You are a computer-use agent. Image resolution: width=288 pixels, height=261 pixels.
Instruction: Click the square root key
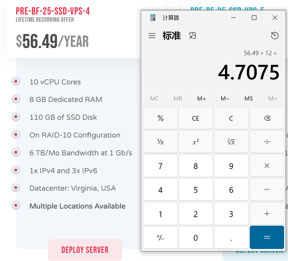pos(231,142)
